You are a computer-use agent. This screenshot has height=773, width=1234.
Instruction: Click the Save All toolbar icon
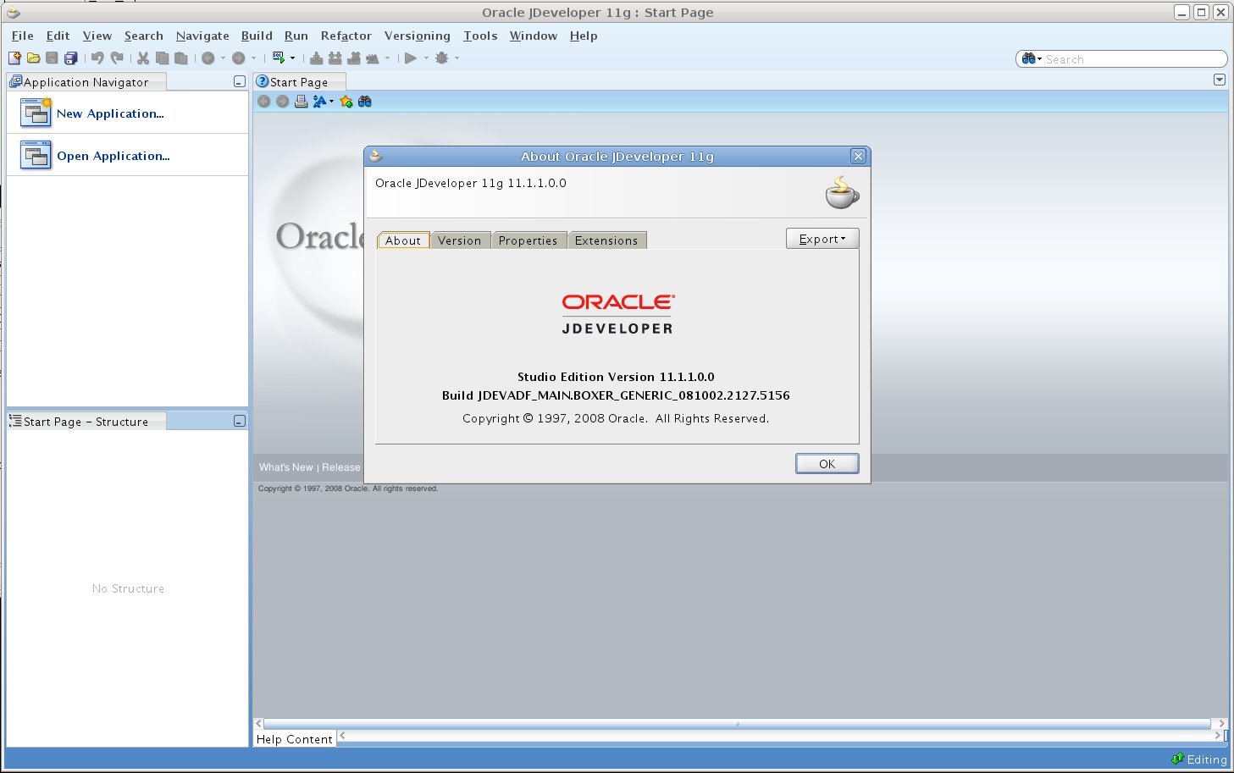coord(71,58)
